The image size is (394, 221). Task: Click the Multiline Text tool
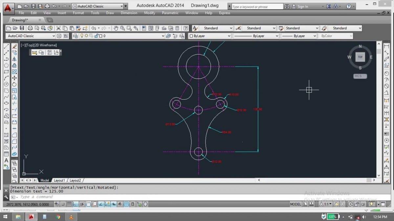click(6, 160)
